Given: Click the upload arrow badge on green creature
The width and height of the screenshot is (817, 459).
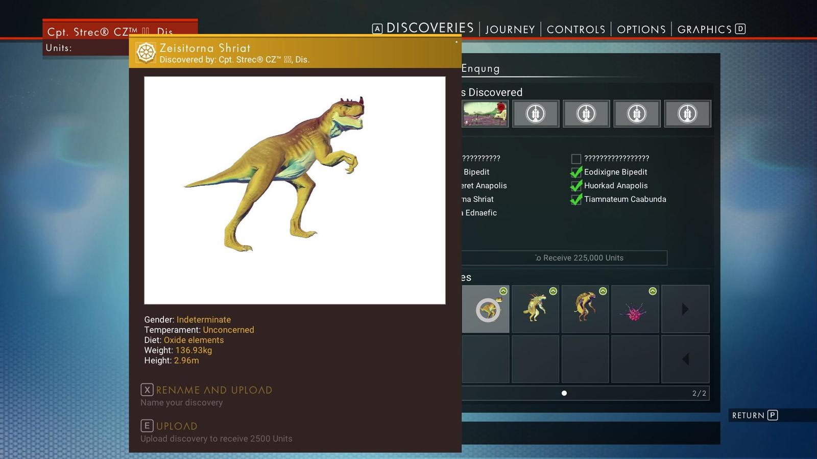Looking at the screenshot, I should (553, 291).
